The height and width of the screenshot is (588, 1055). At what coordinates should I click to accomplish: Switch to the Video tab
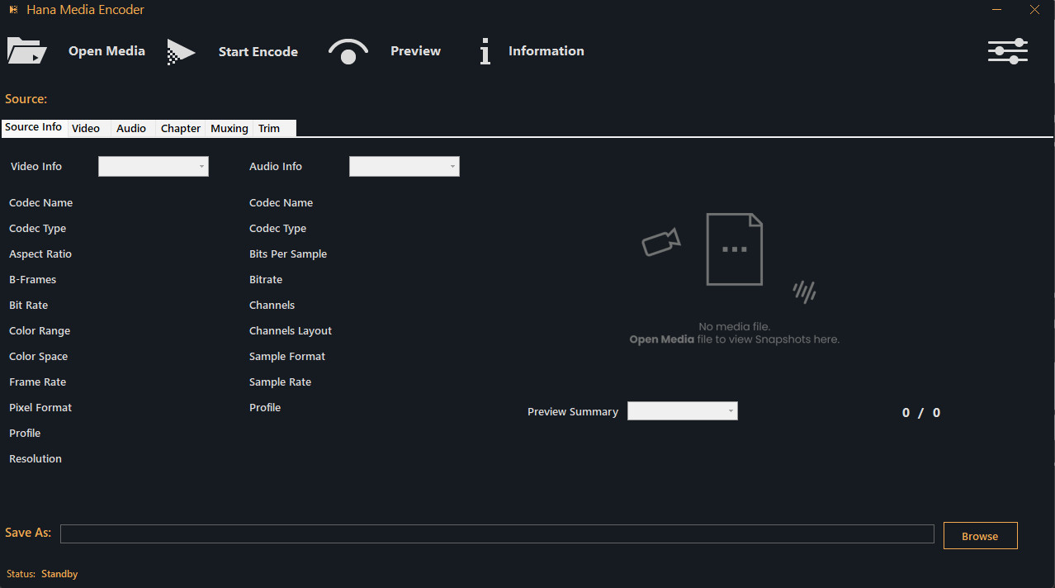click(x=86, y=128)
